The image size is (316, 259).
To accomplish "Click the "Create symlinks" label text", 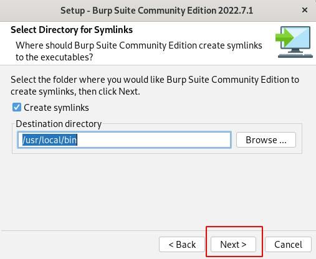I will point(56,108).
